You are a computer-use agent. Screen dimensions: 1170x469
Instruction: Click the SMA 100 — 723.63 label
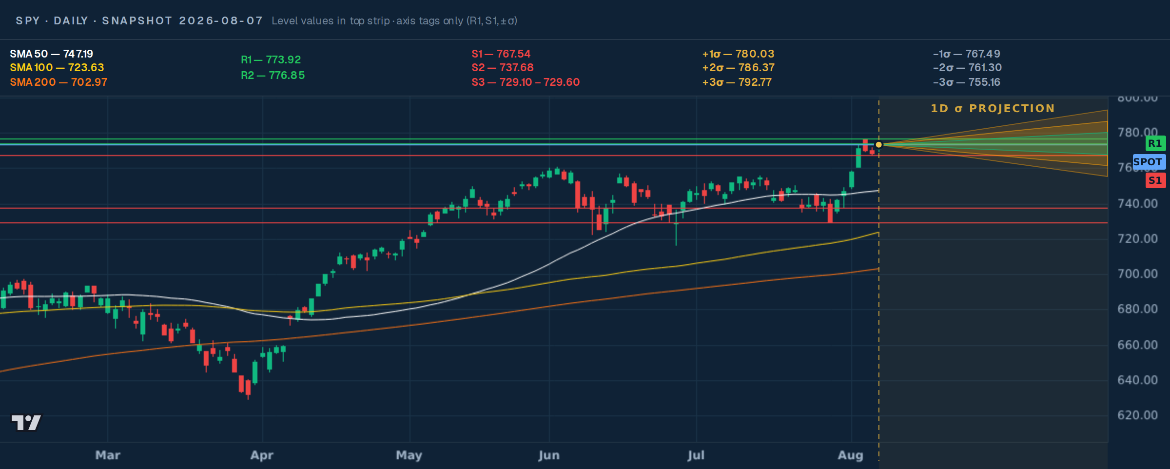click(57, 67)
